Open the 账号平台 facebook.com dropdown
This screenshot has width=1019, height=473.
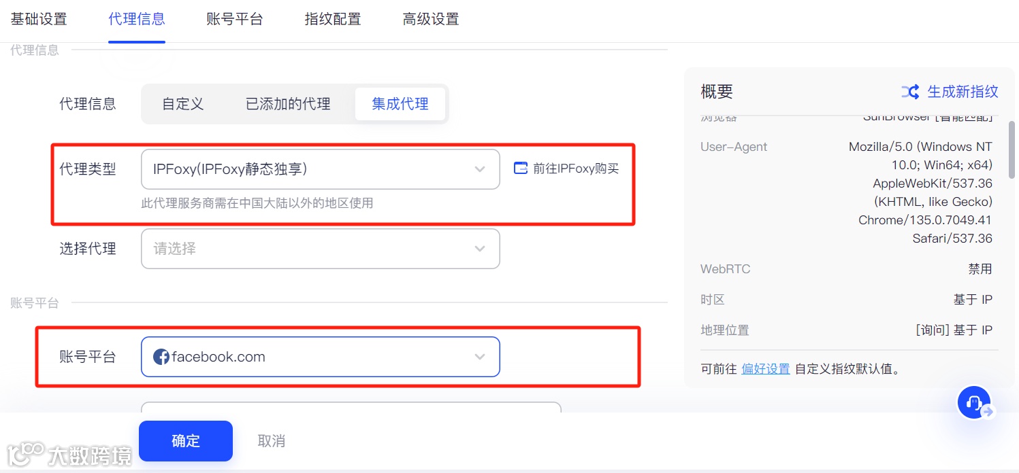tap(321, 357)
